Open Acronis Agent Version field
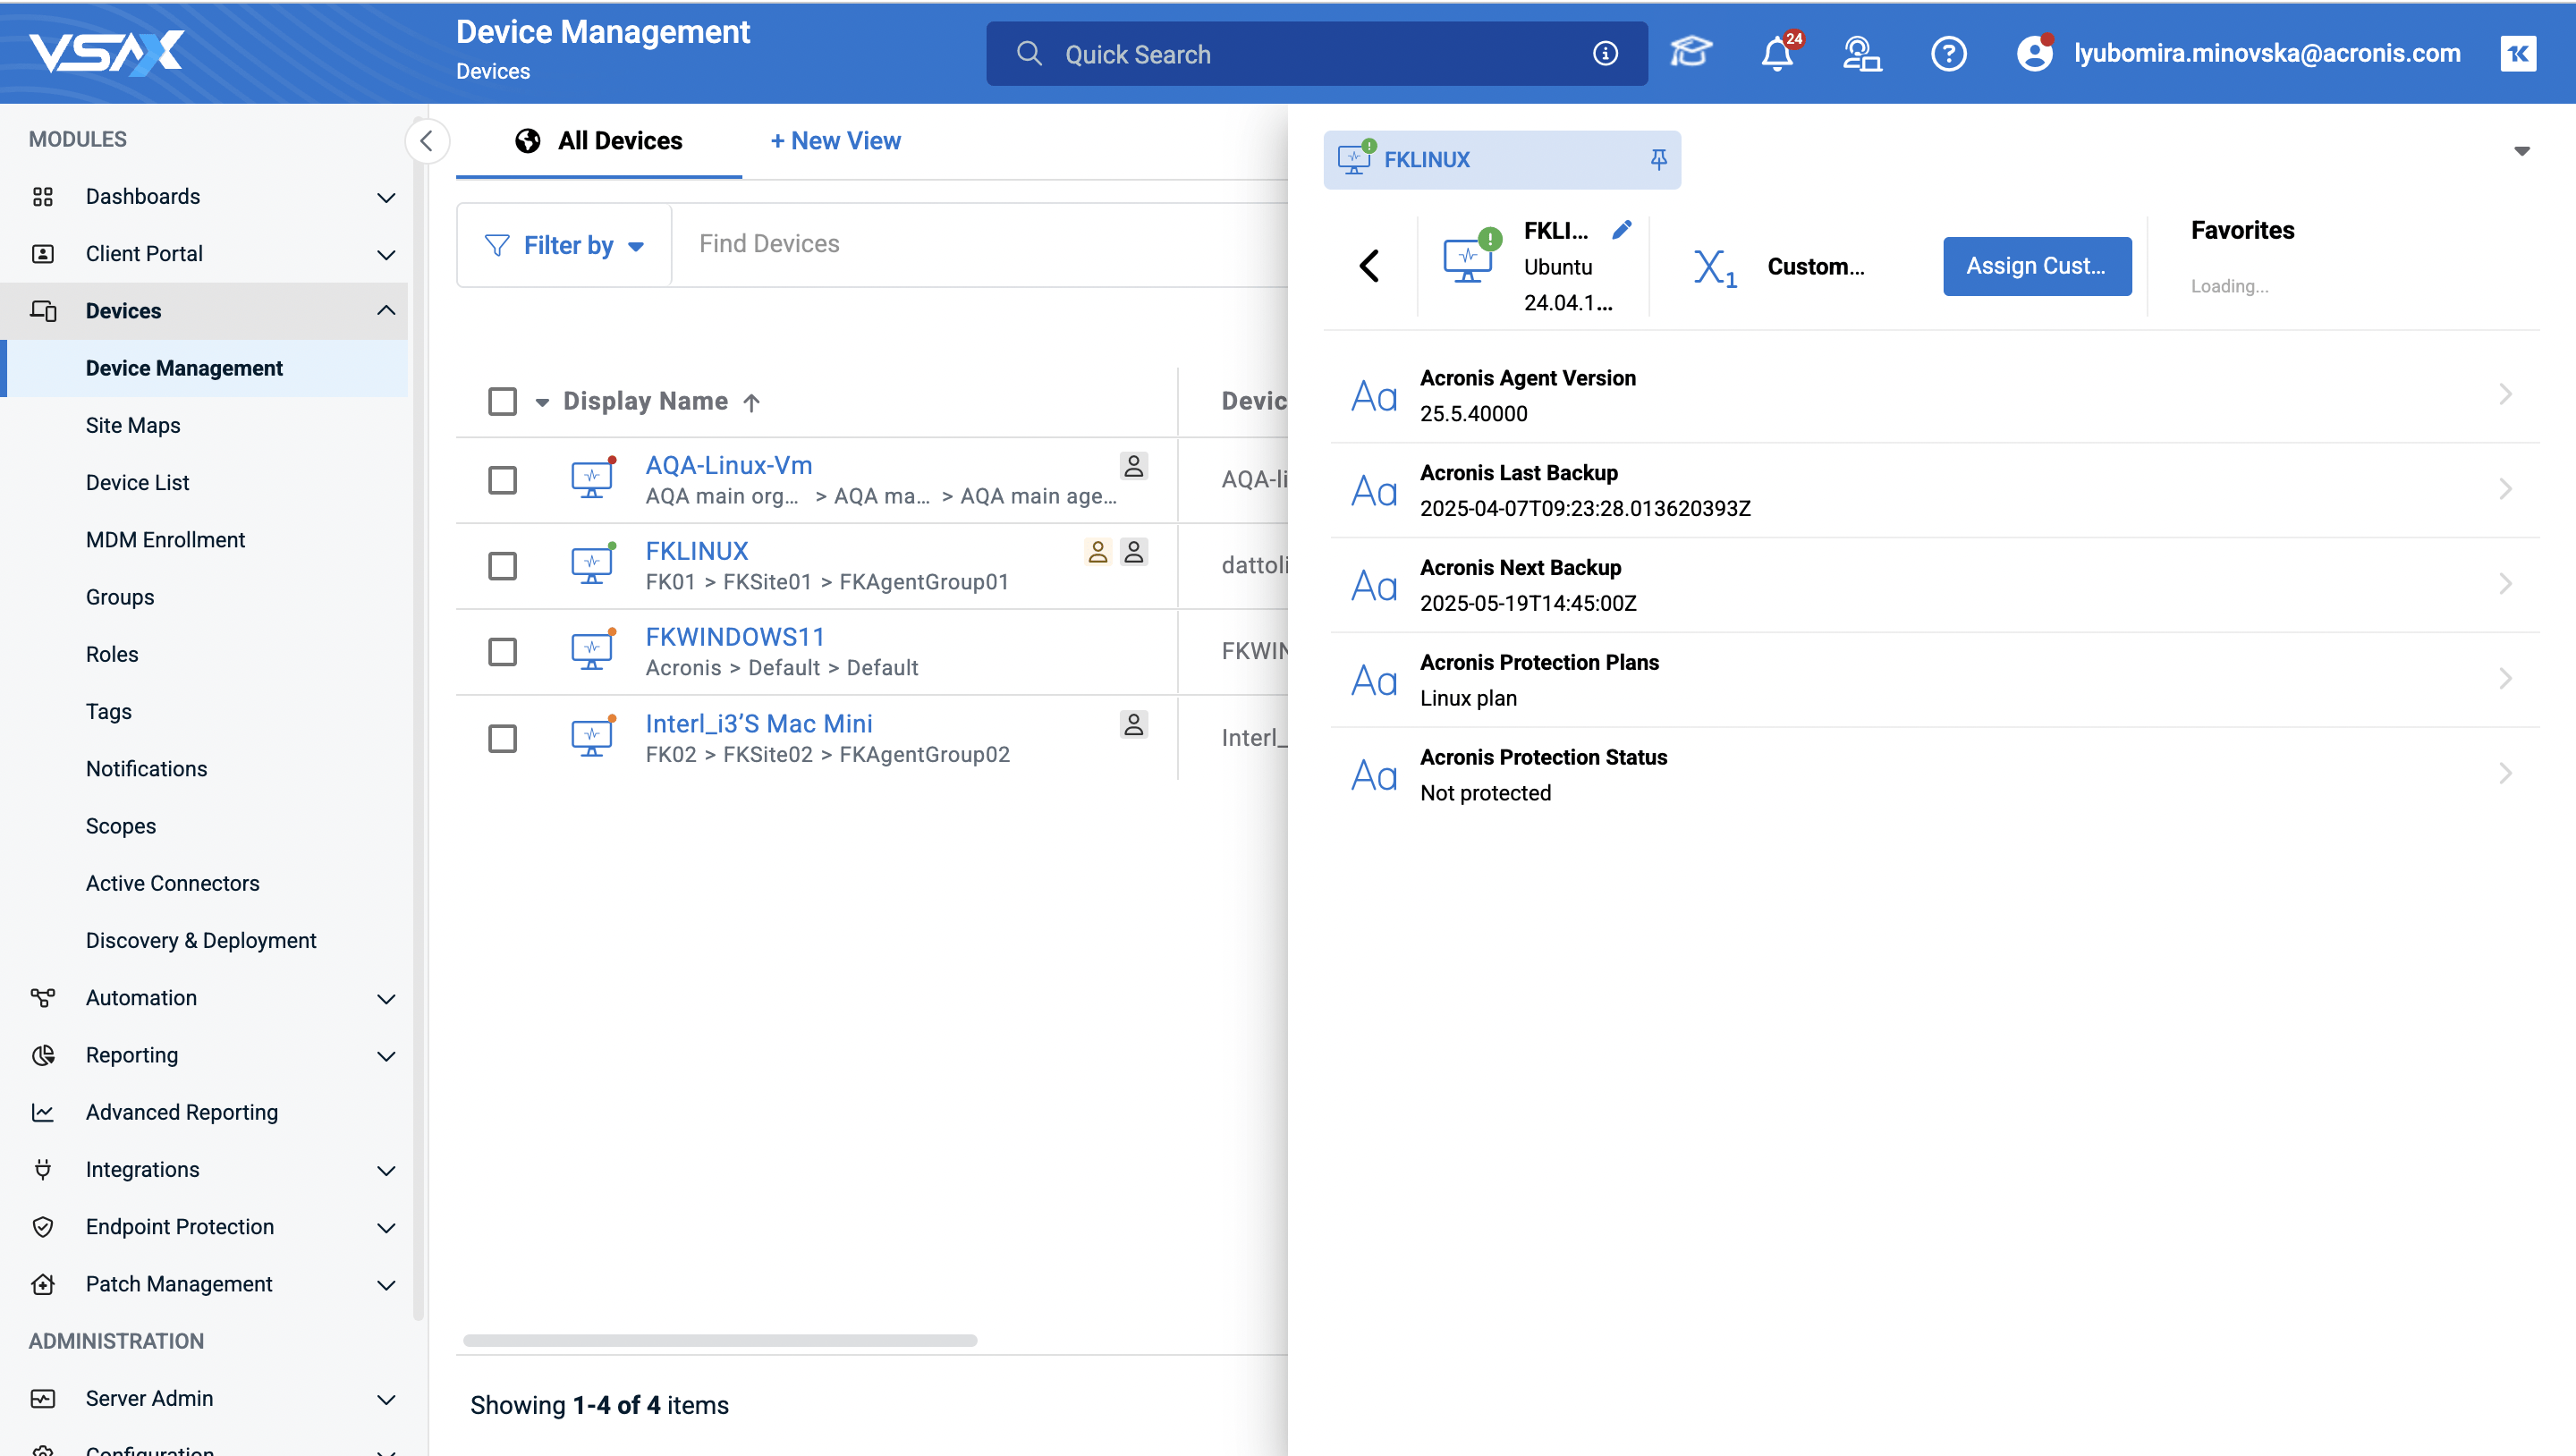This screenshot has width=2576, height=1456. tap(1934, 395)
